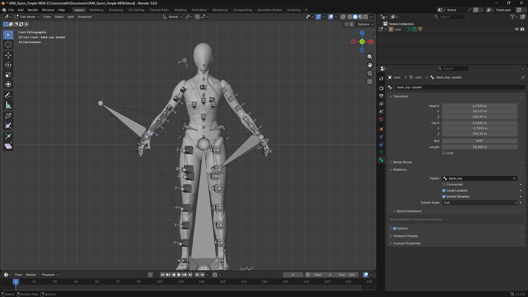Enable the Lock checkbox under Length

click(x=444, y=153)
